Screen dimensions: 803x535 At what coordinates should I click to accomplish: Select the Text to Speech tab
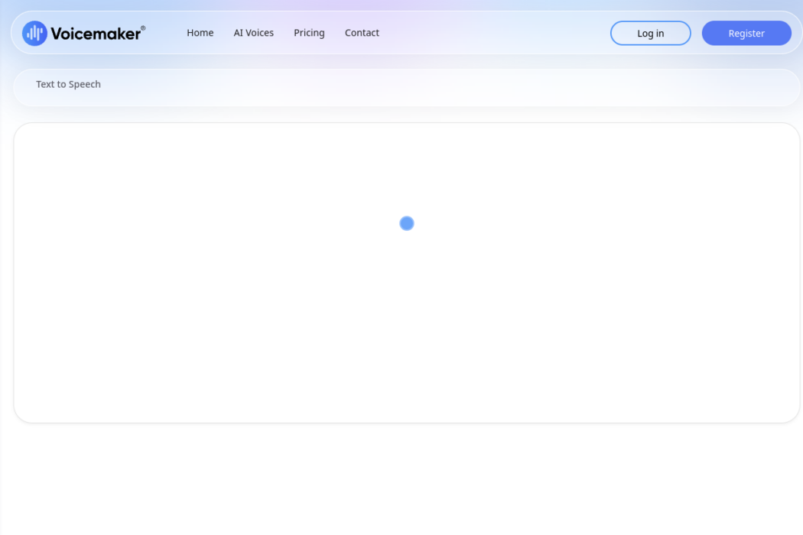pyautogui.click(x=67, y=84)
